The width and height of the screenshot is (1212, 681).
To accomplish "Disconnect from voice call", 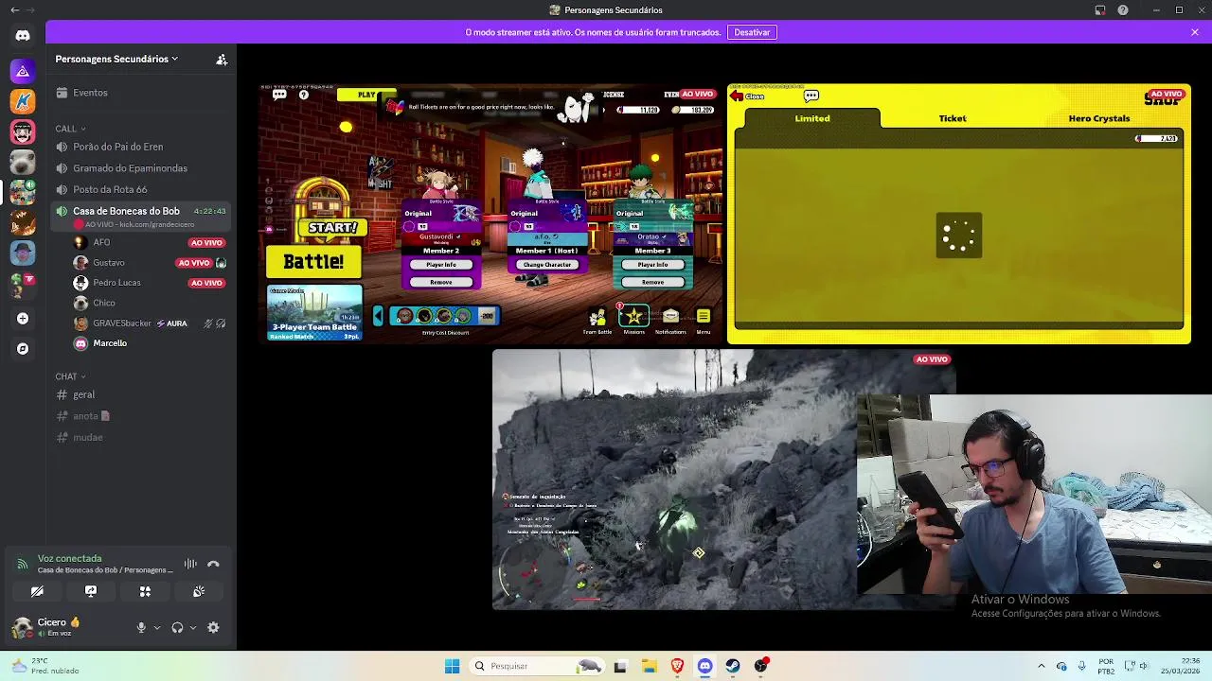I will pos(213,564).
